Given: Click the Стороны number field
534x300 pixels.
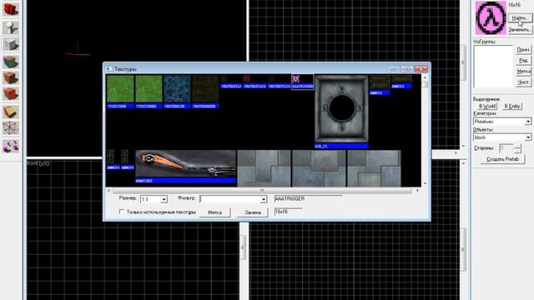Looking at the screenshot, I should (x=506, y=148).
